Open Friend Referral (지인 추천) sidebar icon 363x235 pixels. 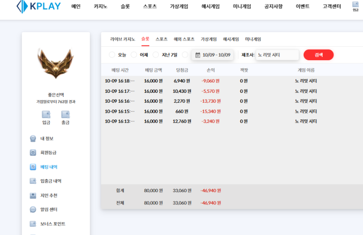33,196
